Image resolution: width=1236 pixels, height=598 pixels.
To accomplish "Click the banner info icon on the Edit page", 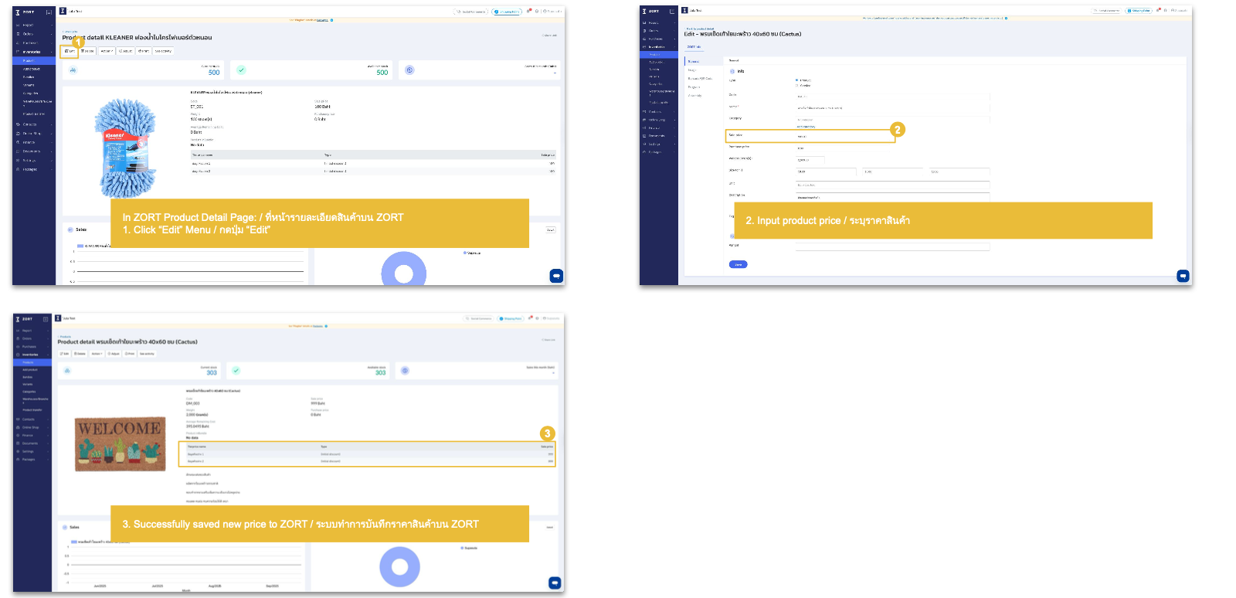I will [1007, 18].
